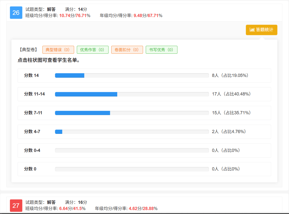289x214 pixels.
Task: Click the blue bar for 分数 14
Action: pyautogui.click(x=70, y=76)
